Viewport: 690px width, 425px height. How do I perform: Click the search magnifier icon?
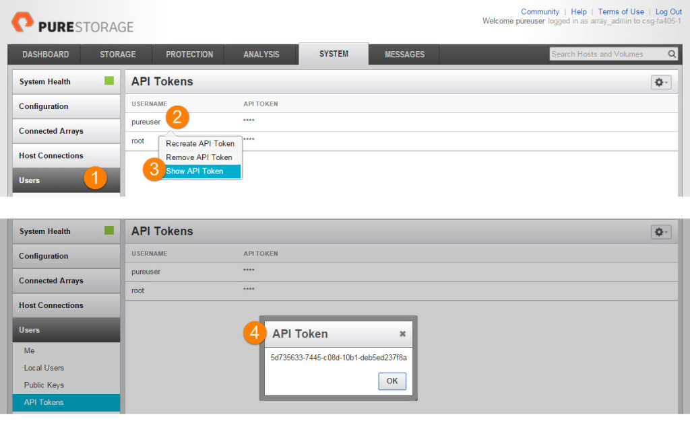[x=672, y=54]
